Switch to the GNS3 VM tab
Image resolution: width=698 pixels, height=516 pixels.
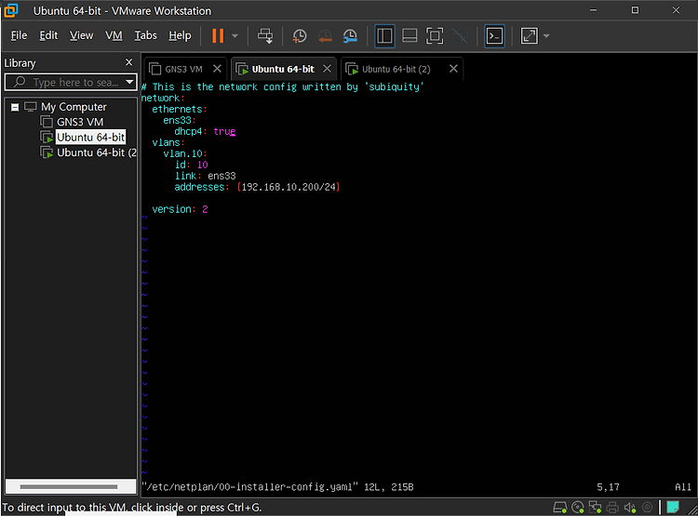coord(184,69)
